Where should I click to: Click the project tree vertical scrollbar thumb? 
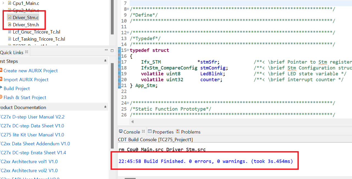112,17
